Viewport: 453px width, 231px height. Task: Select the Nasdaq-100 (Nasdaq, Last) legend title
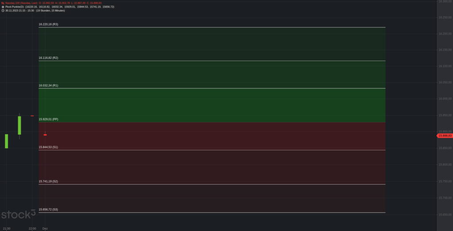click(21, 3)
